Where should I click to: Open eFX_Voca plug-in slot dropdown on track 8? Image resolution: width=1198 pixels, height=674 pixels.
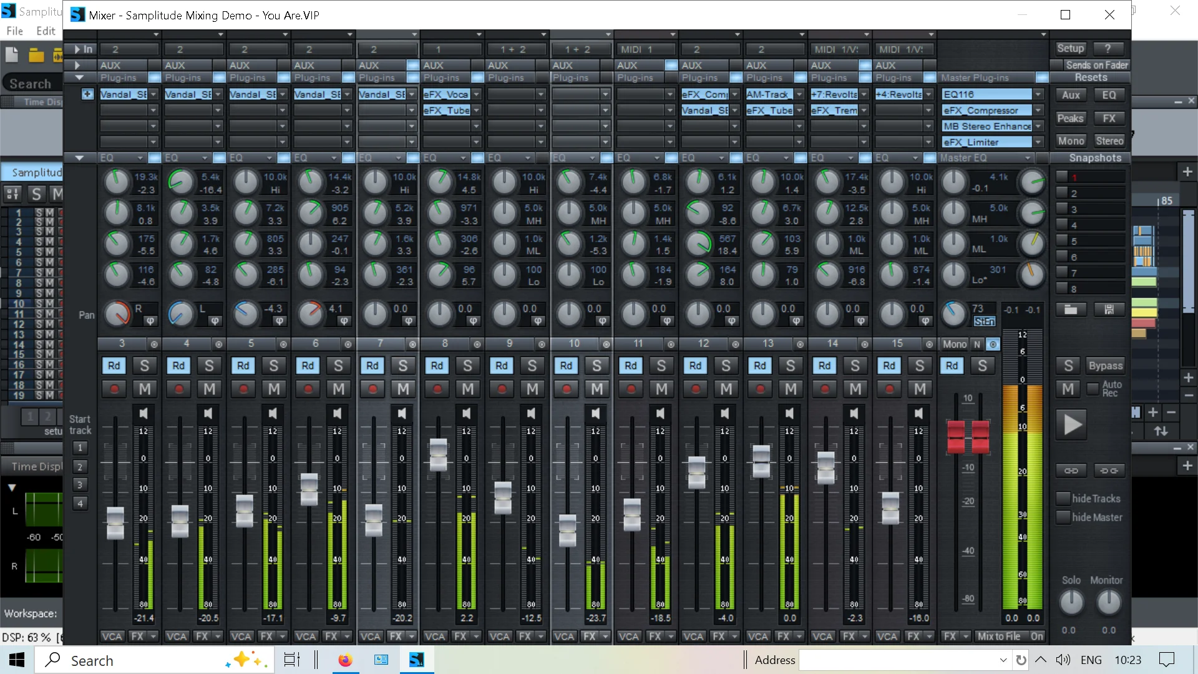pyautogui.click(x=476, y=94)
